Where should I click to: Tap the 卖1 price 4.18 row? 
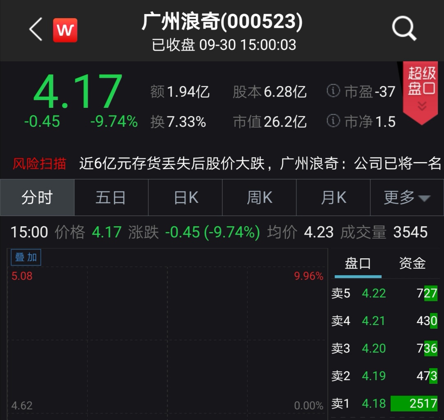point(373,404)
